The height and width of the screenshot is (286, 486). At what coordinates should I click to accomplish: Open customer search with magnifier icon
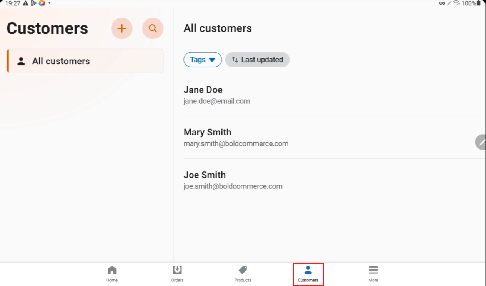click(x=153, y=28)
